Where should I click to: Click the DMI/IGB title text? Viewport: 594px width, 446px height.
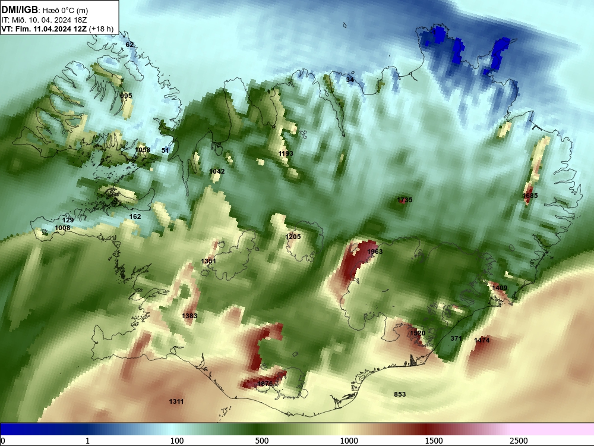coord(20,9)
